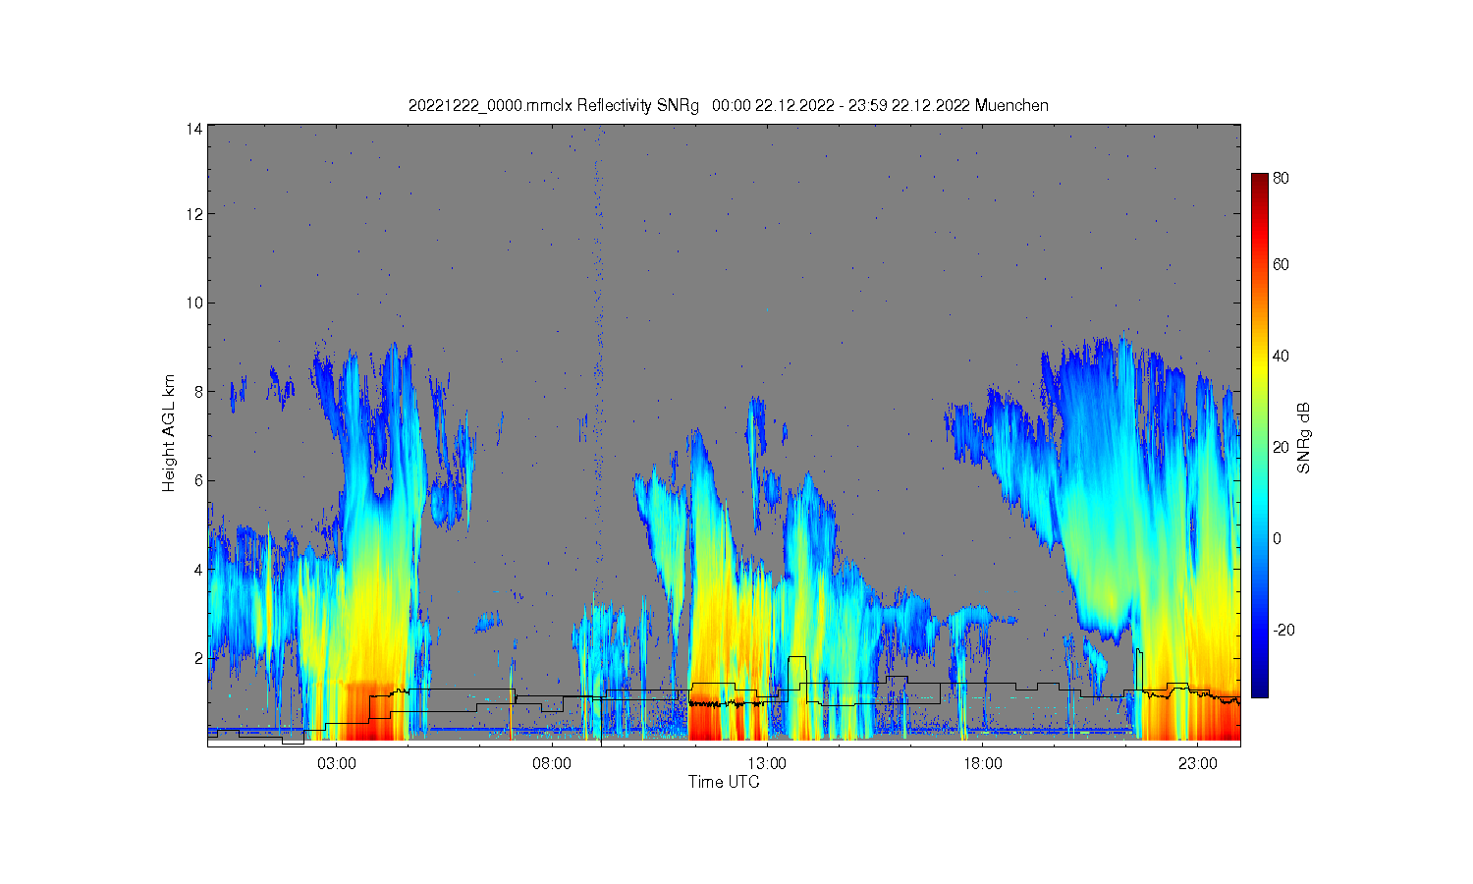
Task: Click the 13:00 time tick label
Action: [x=767, y=763]
